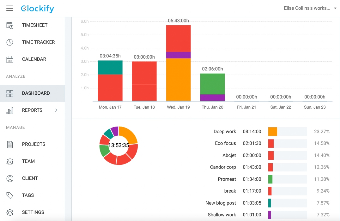Select the Time Tracker clock icon
Viewport: 340px width, 221px height.
[10, 42]
